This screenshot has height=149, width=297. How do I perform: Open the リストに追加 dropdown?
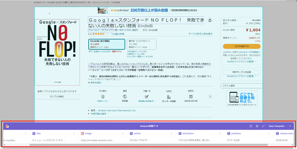point(242,86)
